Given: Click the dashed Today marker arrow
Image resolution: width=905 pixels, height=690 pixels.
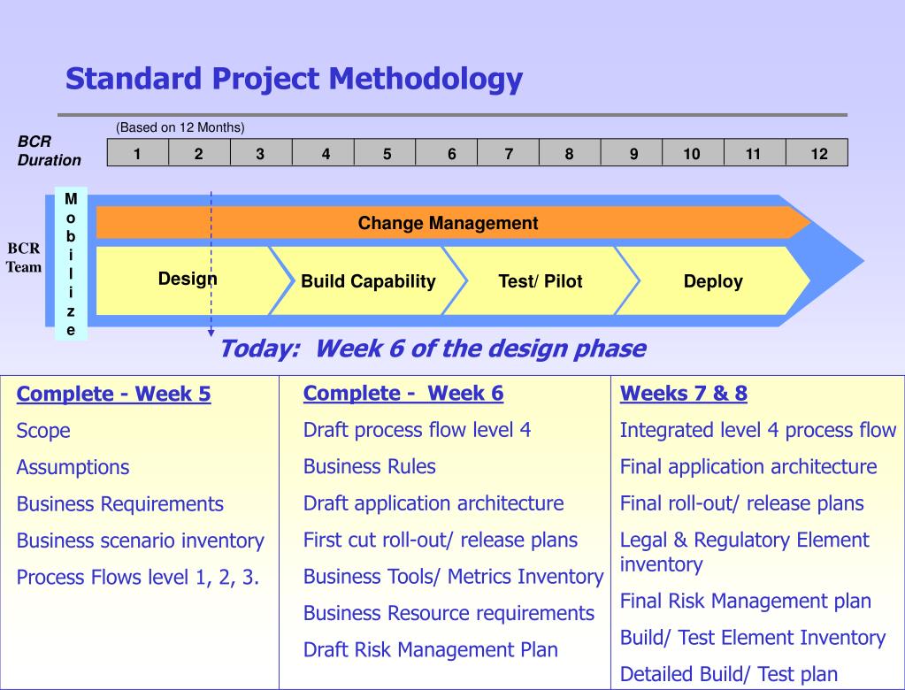Looking at the screenshot, I should [x=211, y=264].
